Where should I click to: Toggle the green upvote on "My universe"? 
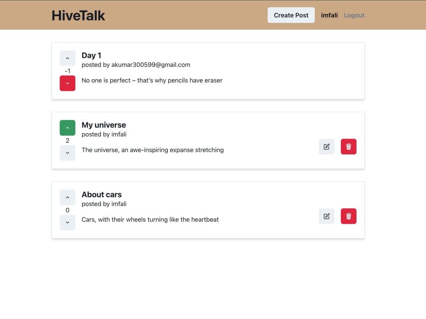pos(67,128)
